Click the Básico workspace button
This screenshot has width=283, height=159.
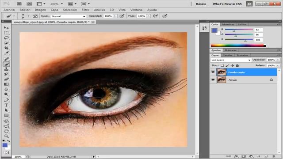pyautogui.click(x=201, y=4)
